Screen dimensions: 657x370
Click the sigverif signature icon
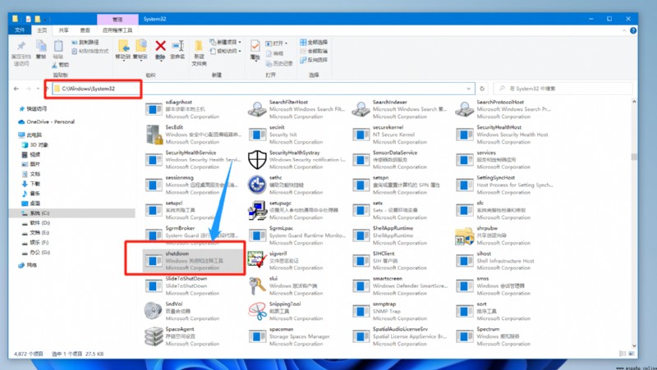(257, 260)
